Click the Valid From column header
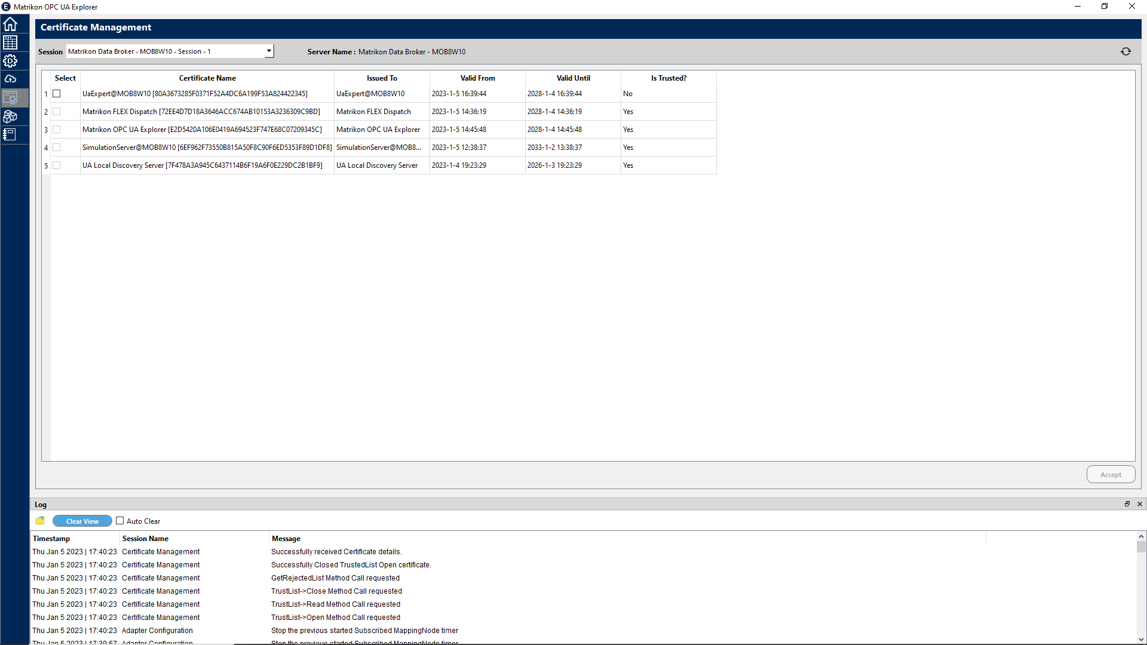1147x645 pixels. [477, 78]
